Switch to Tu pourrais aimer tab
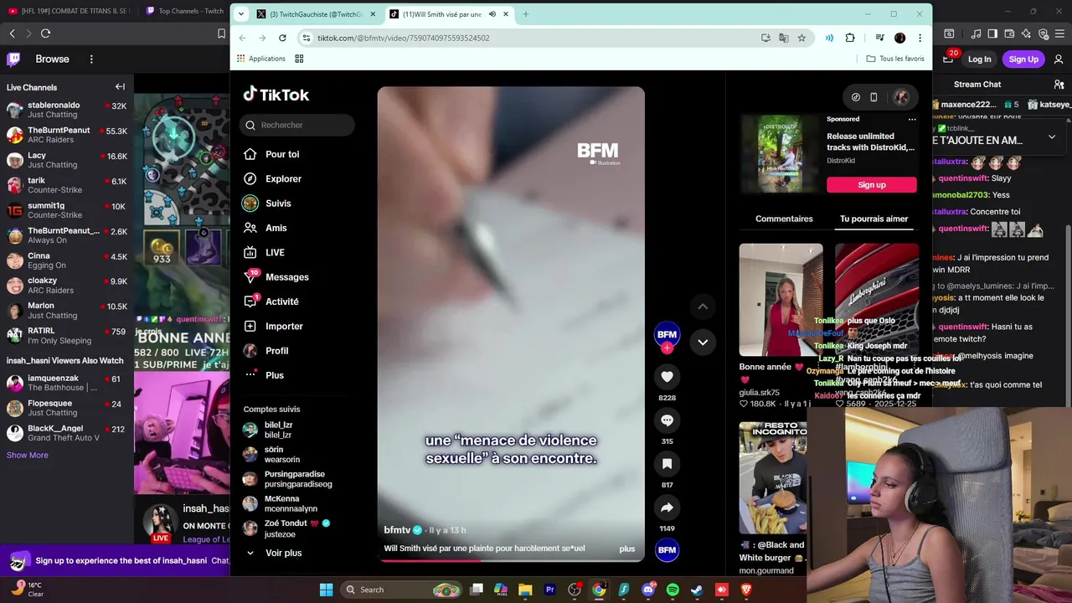This screenshot has height=603, width=1072. (874, 219)
